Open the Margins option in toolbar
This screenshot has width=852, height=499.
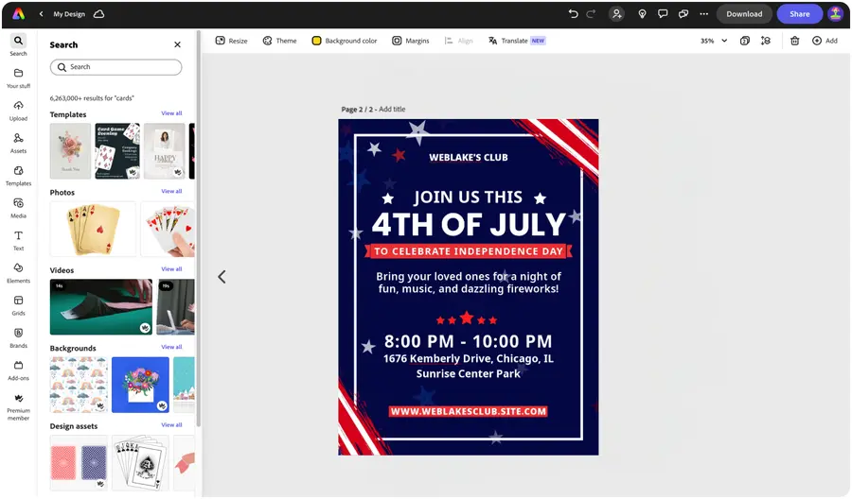411,41
